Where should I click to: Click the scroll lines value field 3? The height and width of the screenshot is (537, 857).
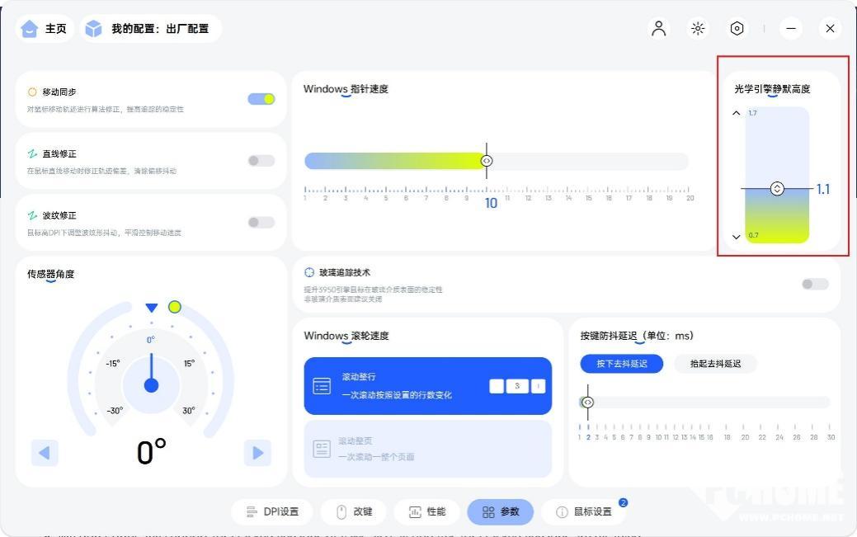pyautogui.click(x=517, y=386)
